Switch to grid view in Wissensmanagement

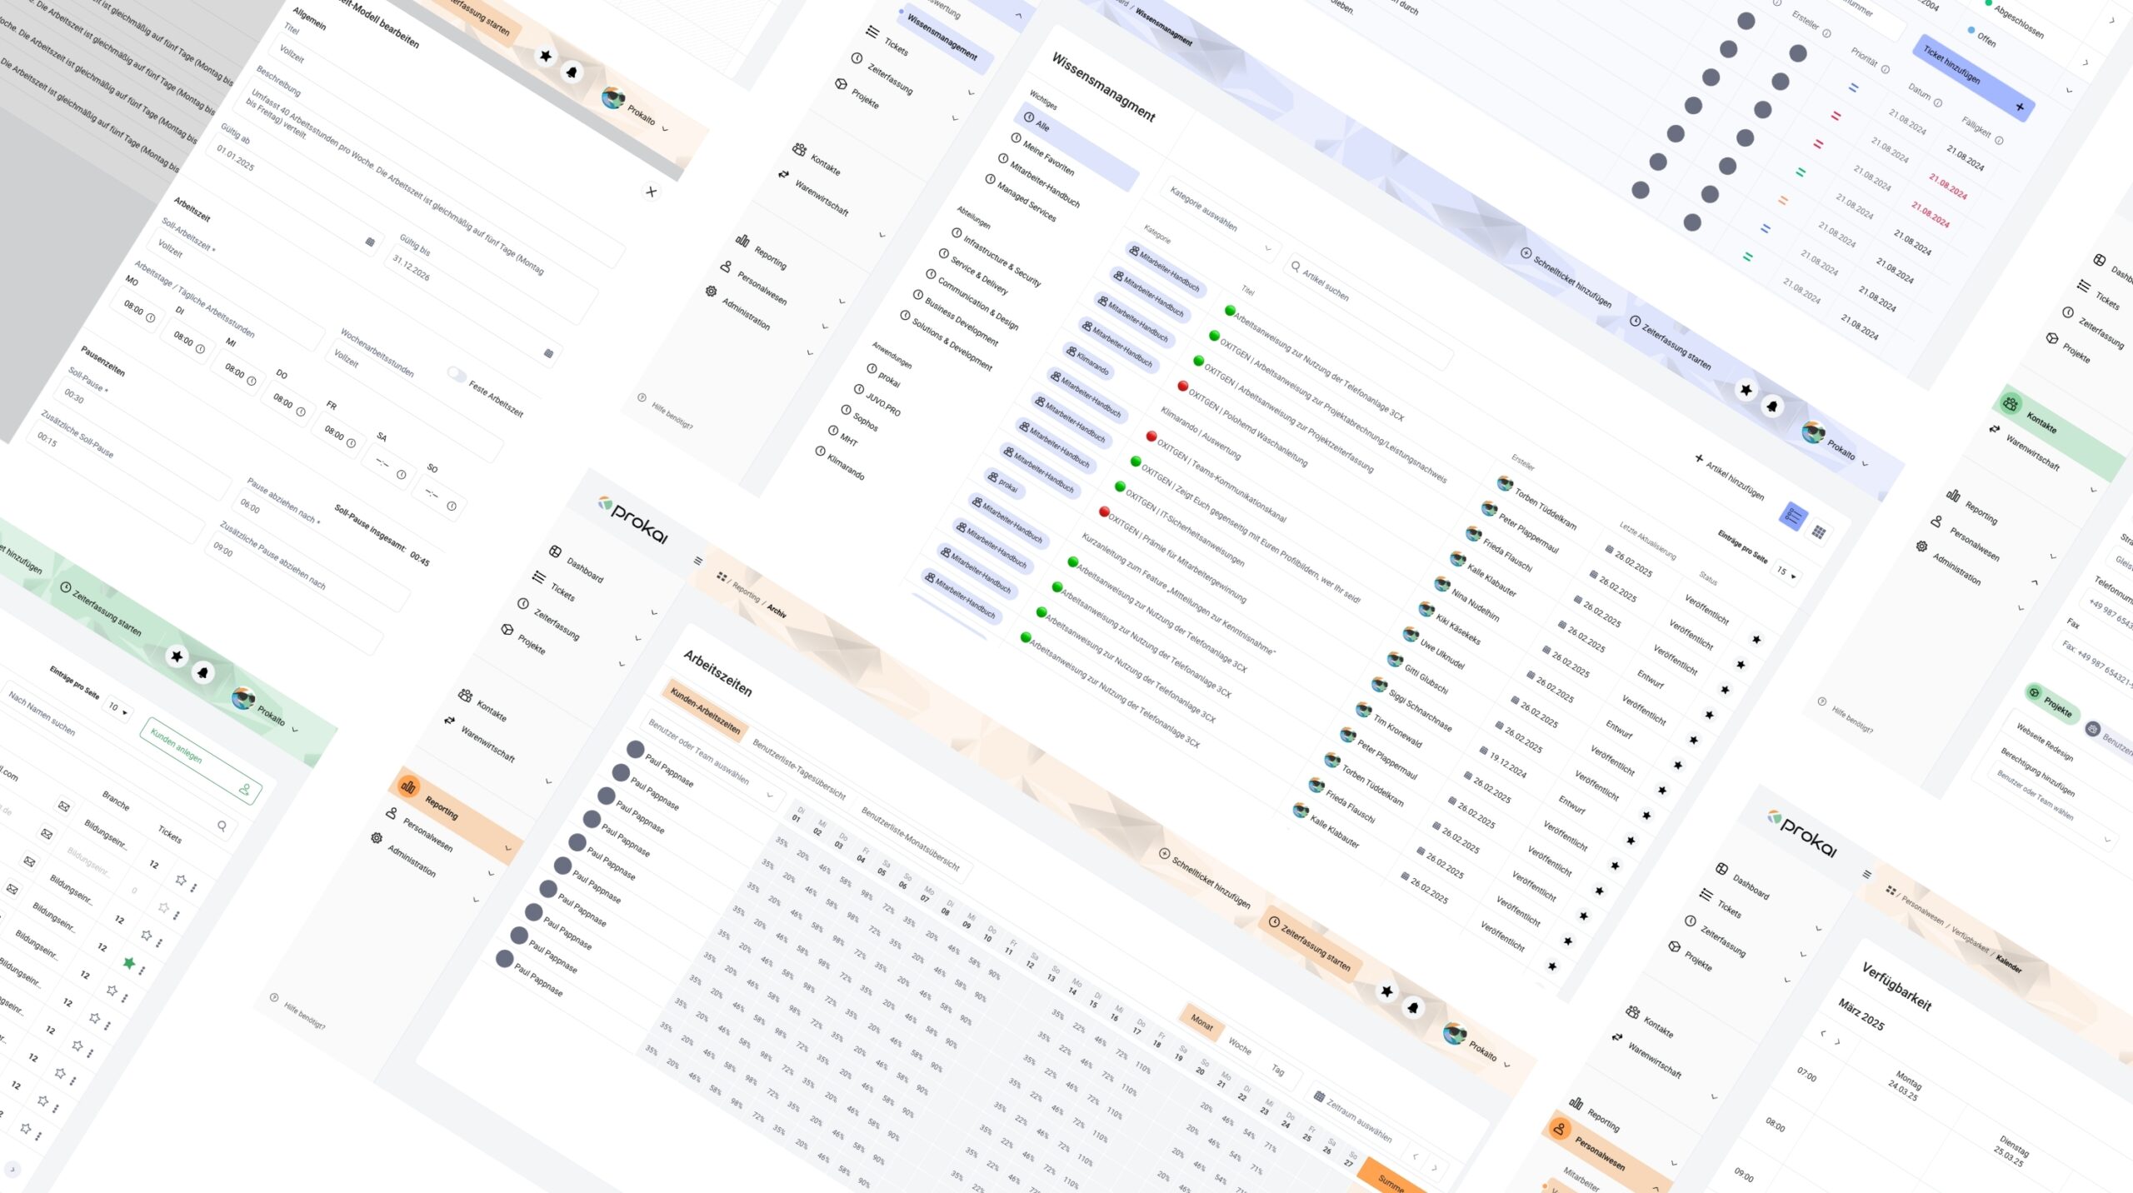1819,532
